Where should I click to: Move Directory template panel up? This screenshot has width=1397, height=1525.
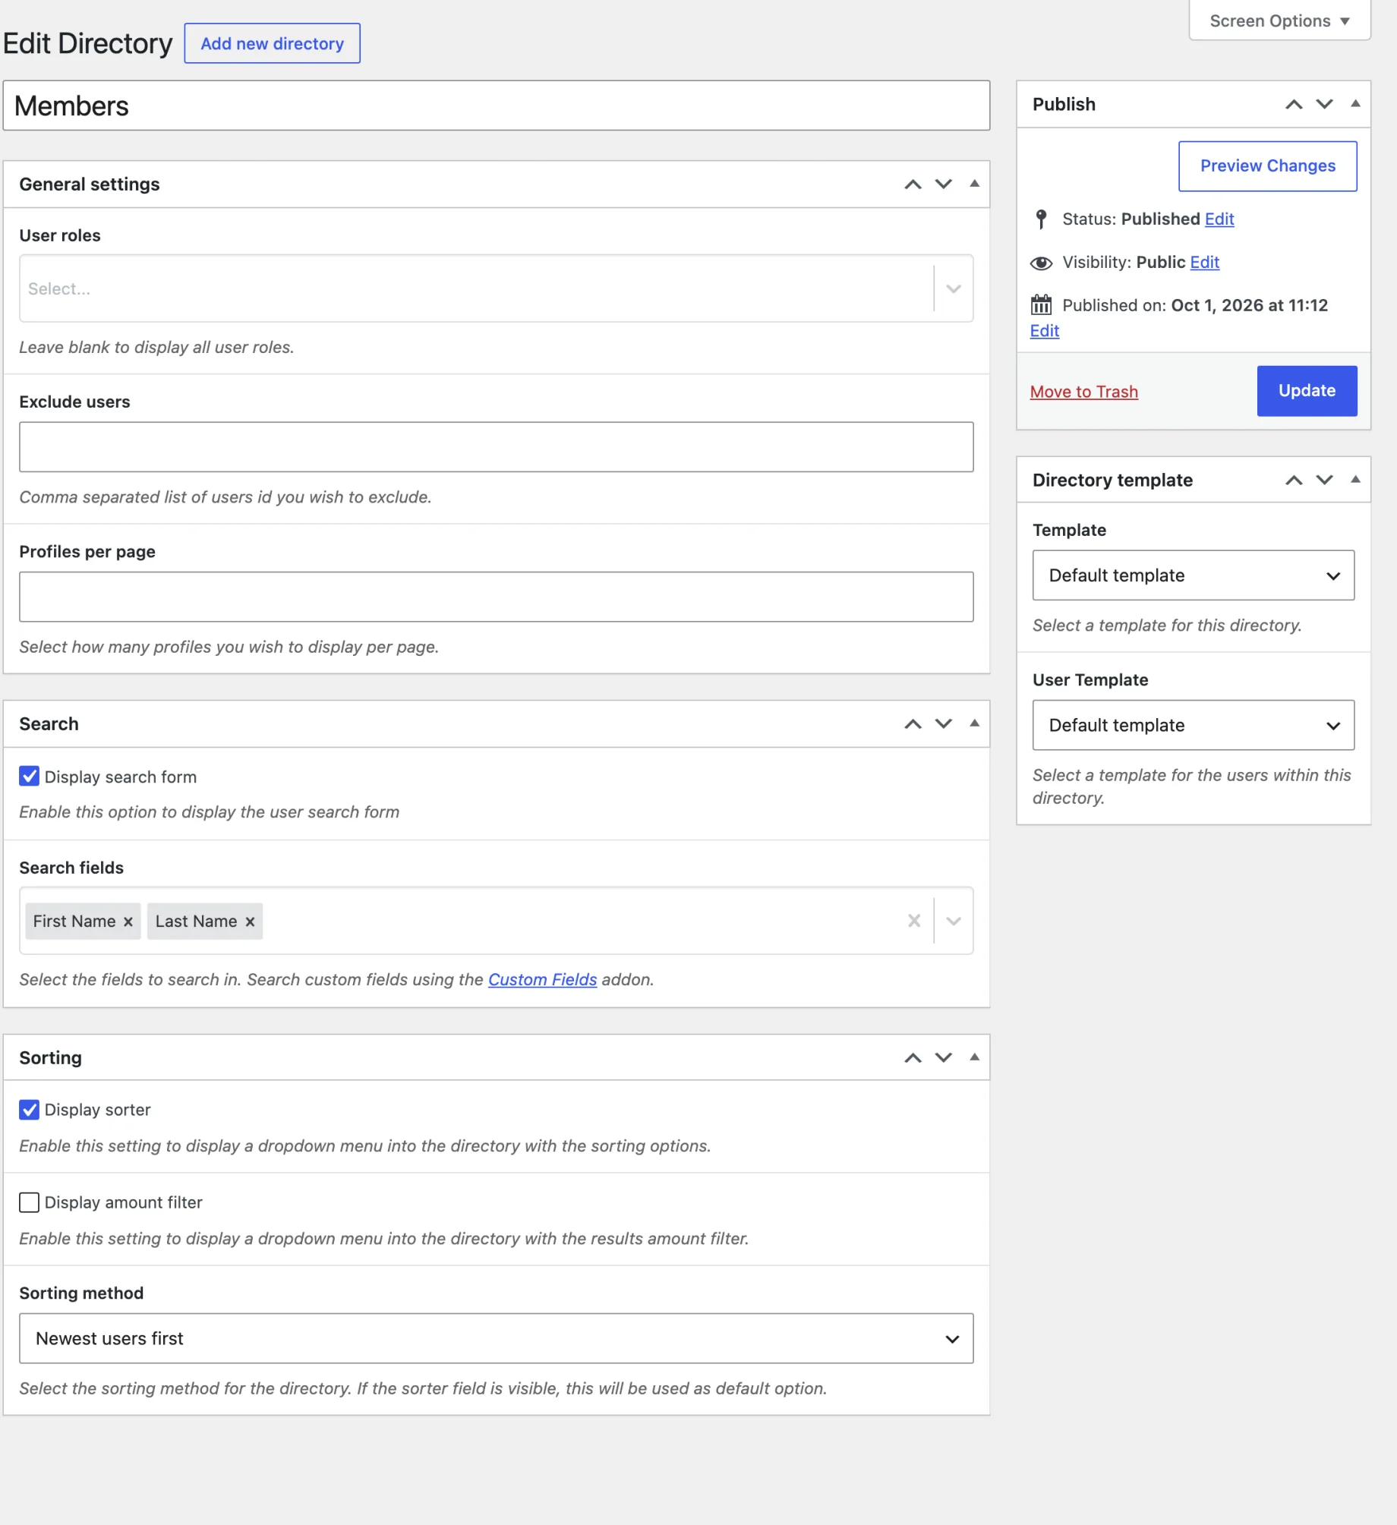tap(1294, 481)
